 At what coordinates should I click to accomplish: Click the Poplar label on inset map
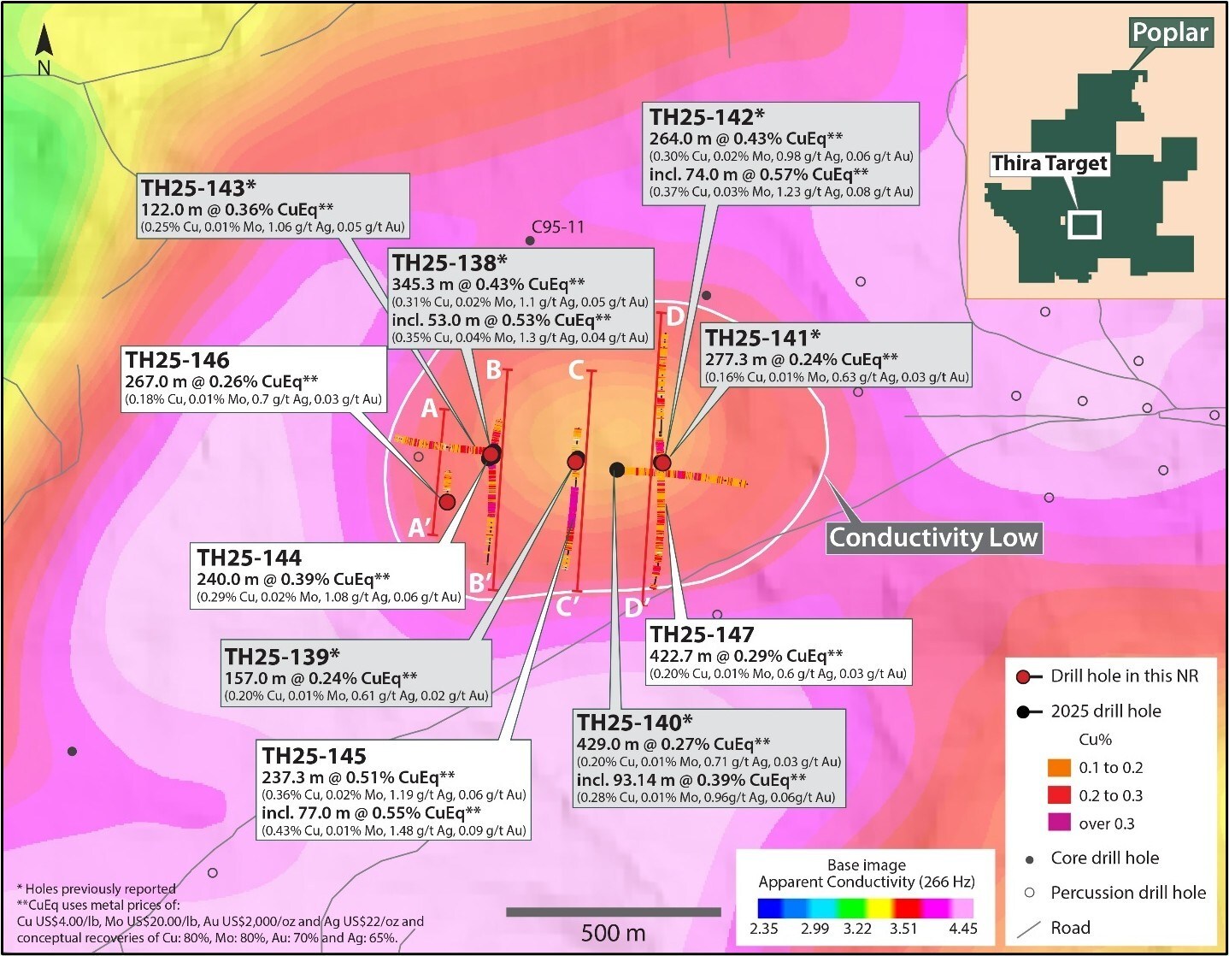[1169, 33]
